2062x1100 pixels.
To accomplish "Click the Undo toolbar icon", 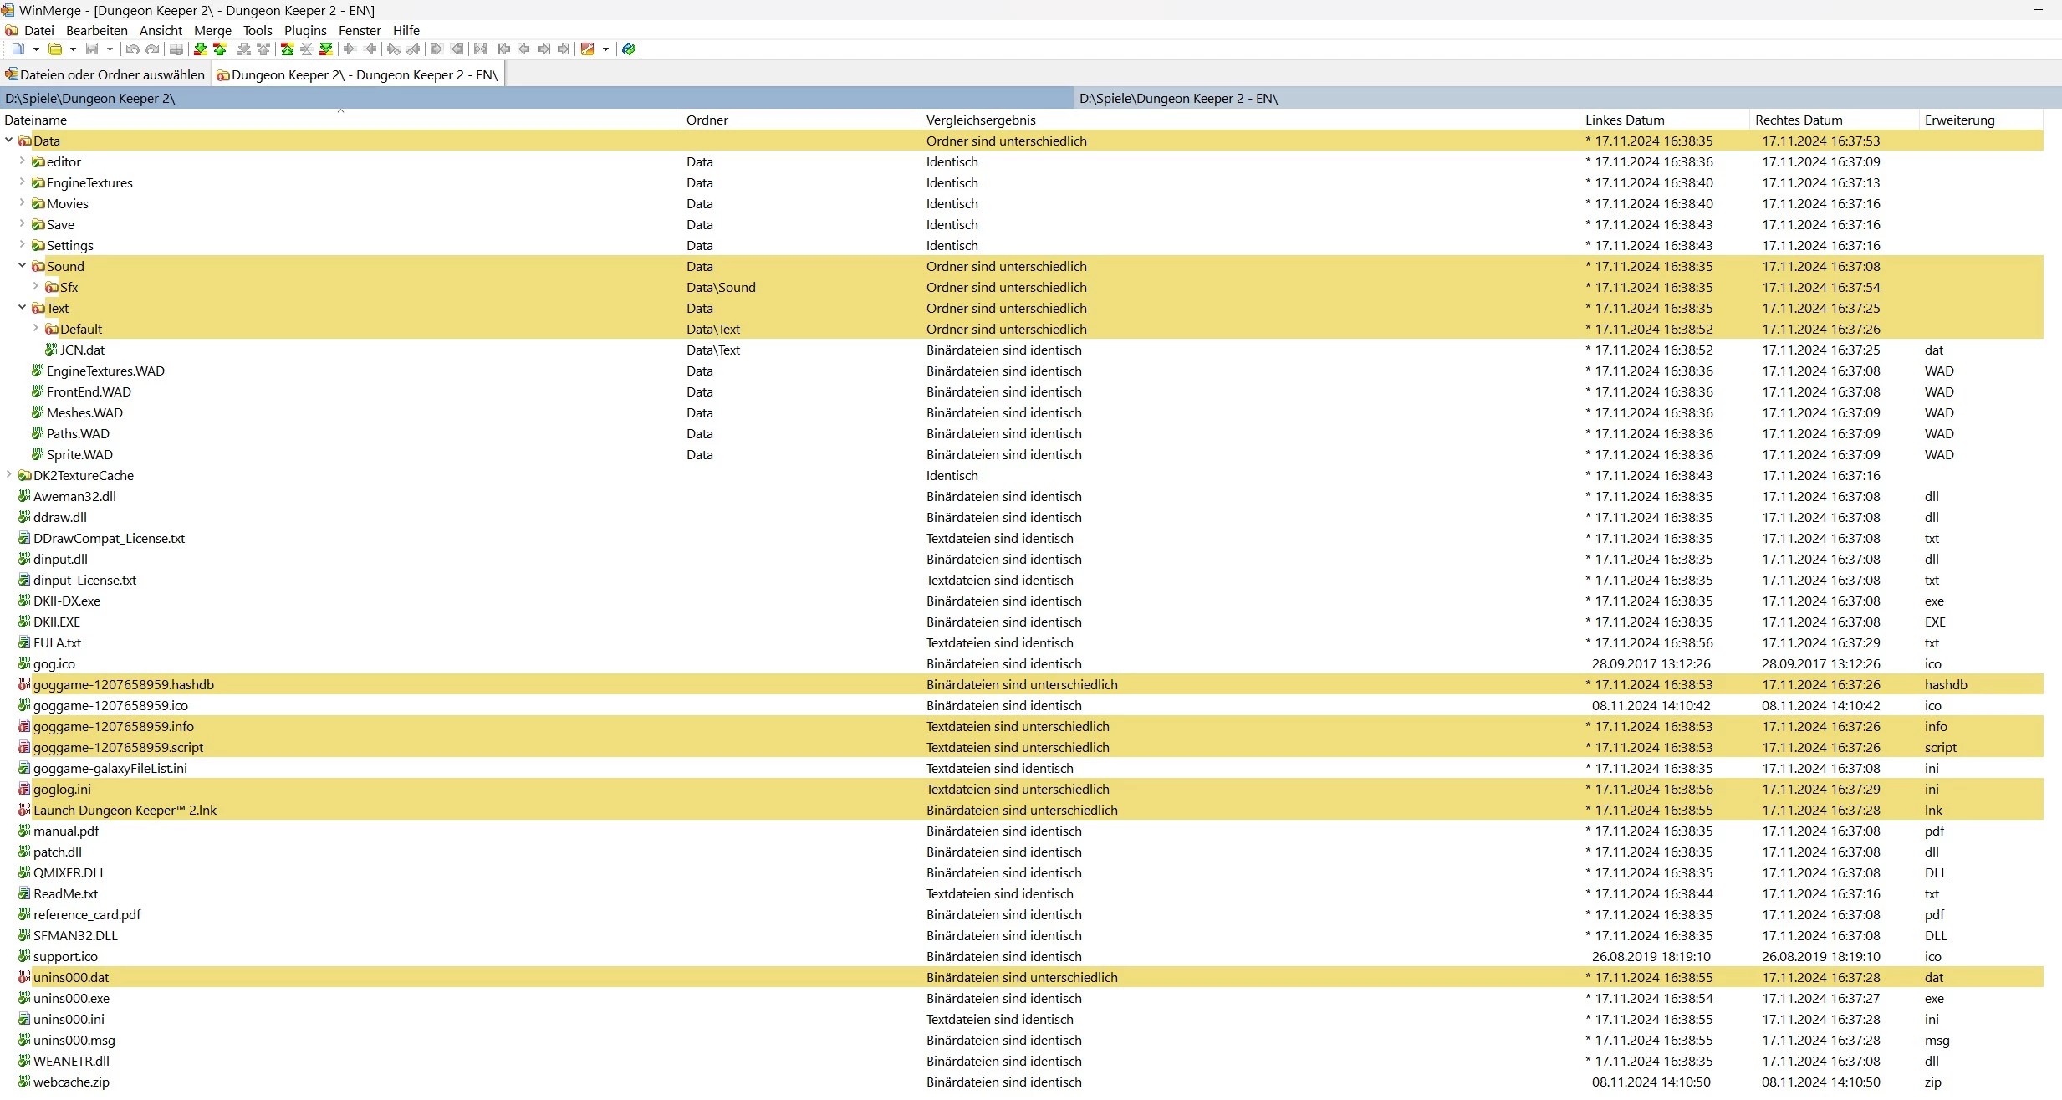I will click(x=132, y=49).
